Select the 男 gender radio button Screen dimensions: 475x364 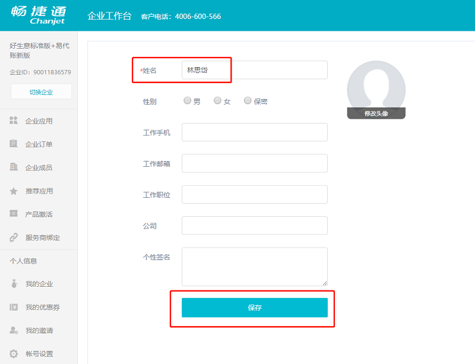coord(188,101)
